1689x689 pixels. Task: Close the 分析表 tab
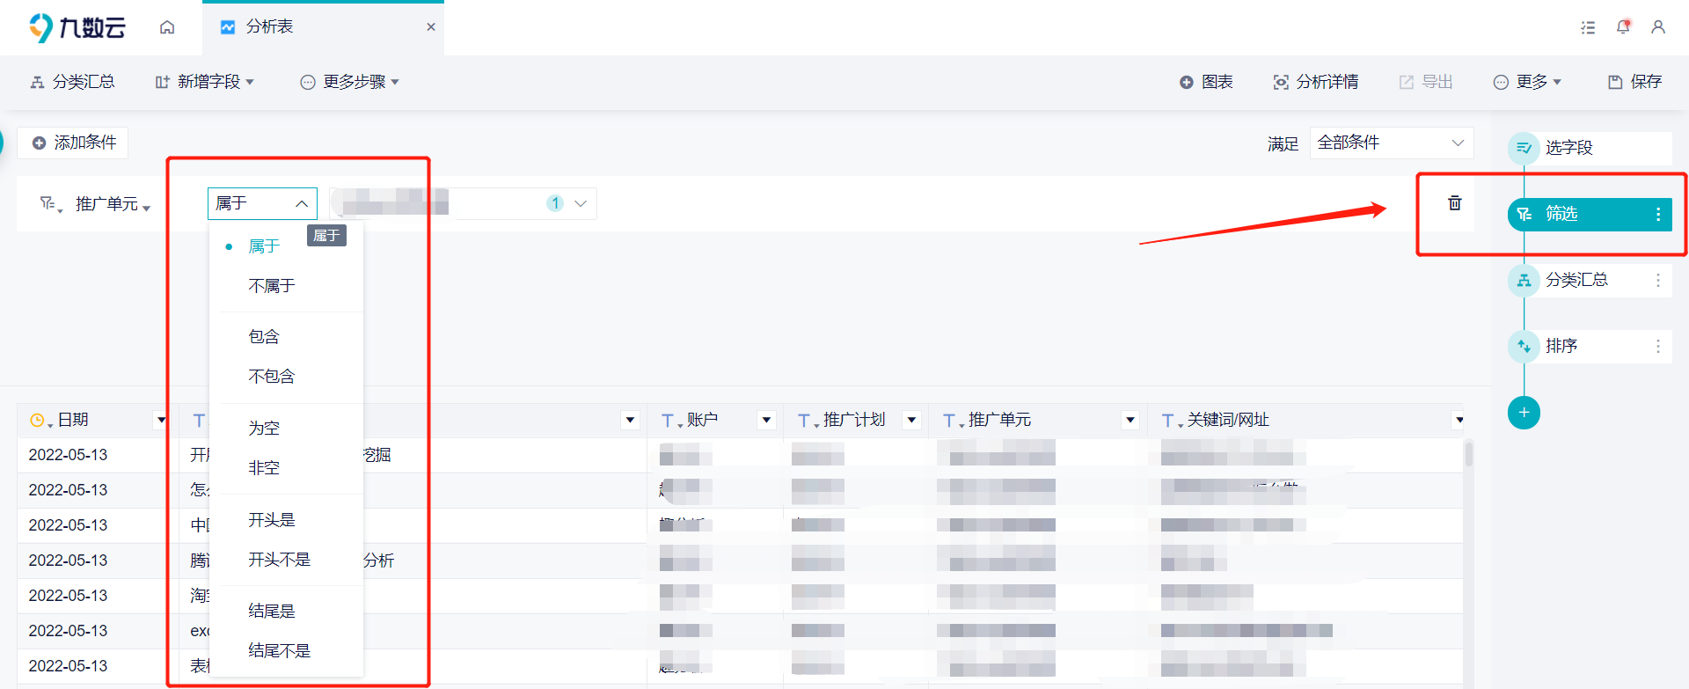coord(431,27)
